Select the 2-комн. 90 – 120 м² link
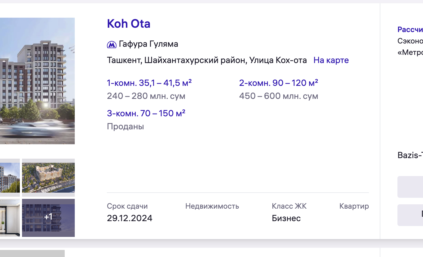 [x=278, y=83]
